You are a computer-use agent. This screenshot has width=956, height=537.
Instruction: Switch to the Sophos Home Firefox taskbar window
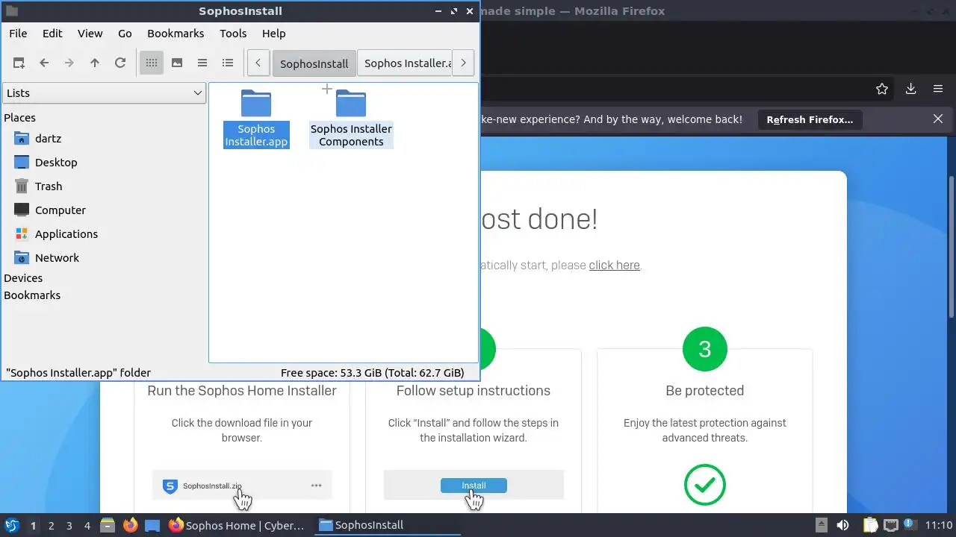(238, 525)
